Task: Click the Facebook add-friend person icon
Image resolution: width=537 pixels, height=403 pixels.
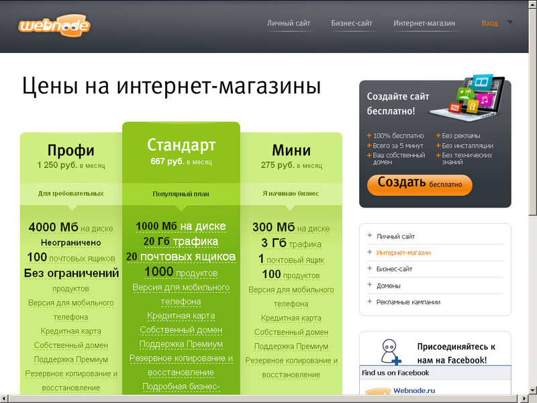Action: 391,351
